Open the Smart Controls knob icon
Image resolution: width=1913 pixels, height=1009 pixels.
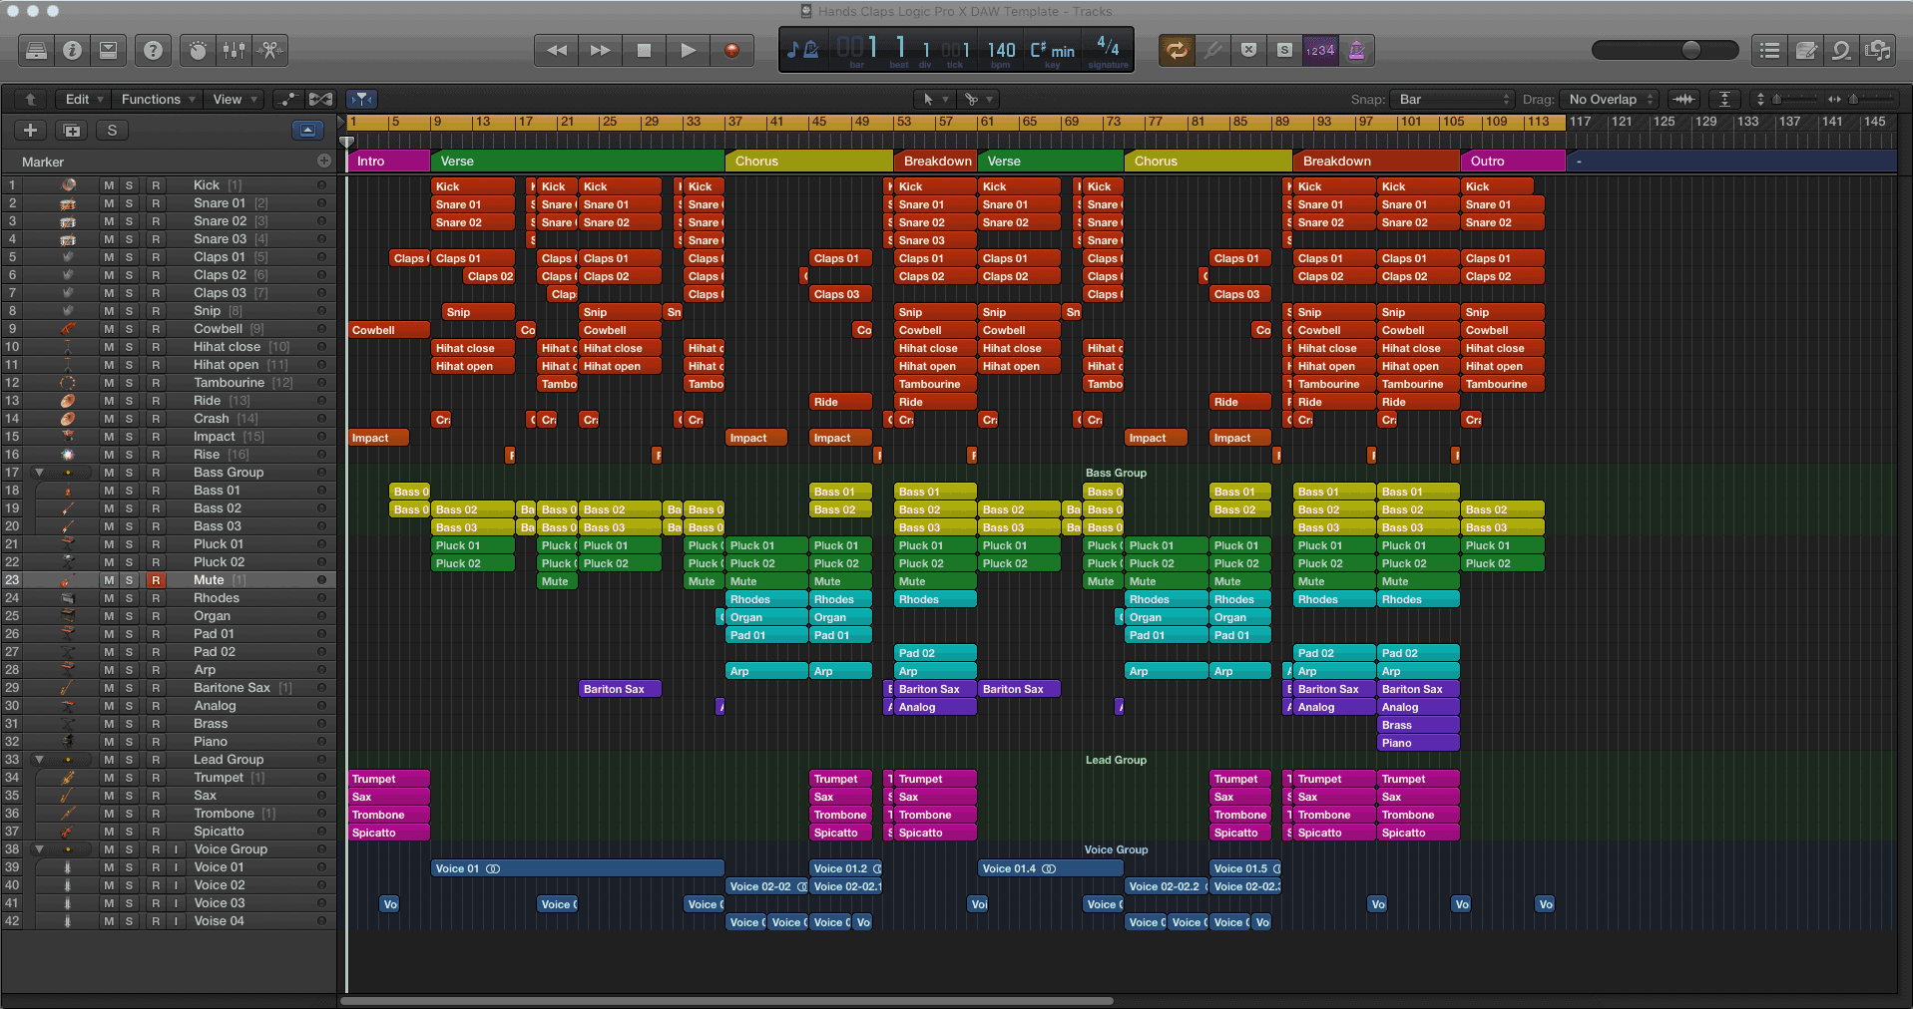coord(197,50)
